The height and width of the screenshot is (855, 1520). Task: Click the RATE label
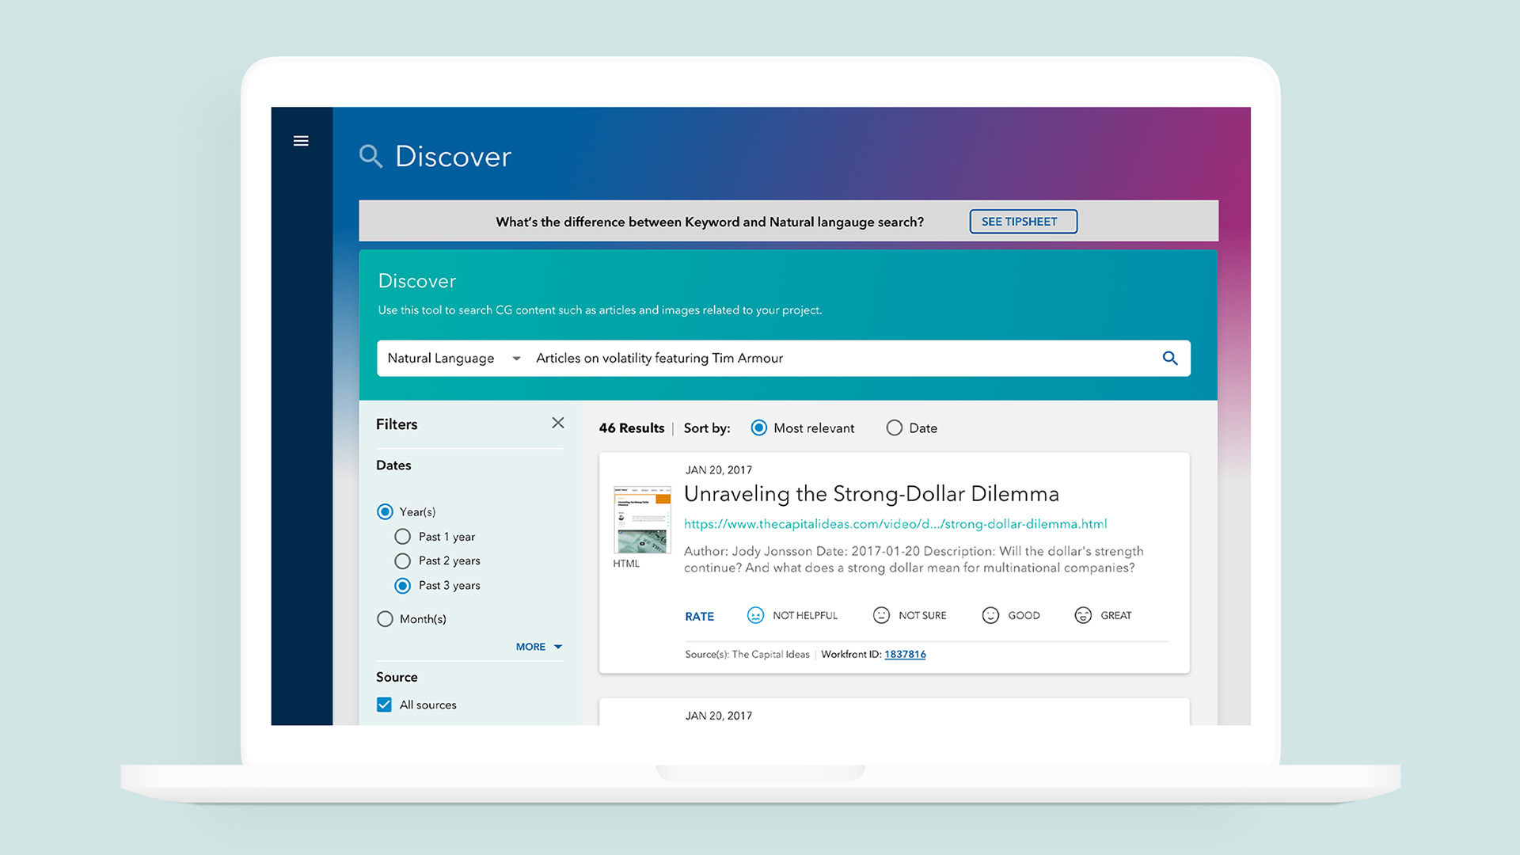(x=699, y=616)
